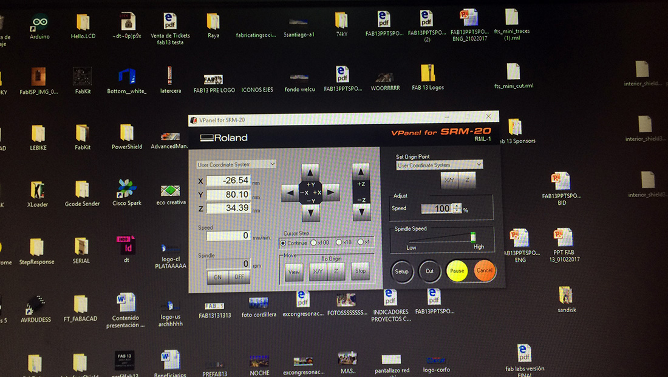
Task: Click the -Y jog arrow in VPanel
Action: tap(310, 213)
